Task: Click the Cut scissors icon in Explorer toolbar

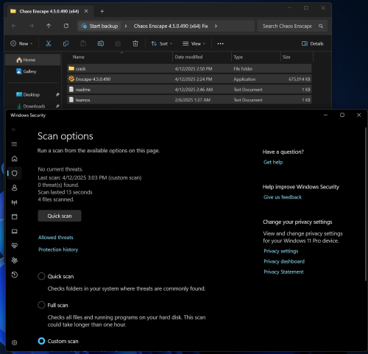Action: (x=49, y=43)
